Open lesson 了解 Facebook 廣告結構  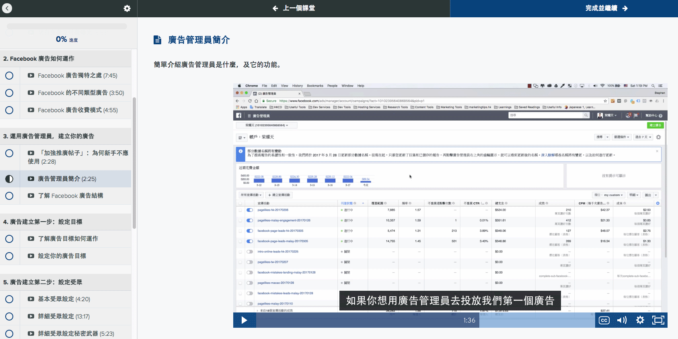pyautogui.click(x=70, y=196)
